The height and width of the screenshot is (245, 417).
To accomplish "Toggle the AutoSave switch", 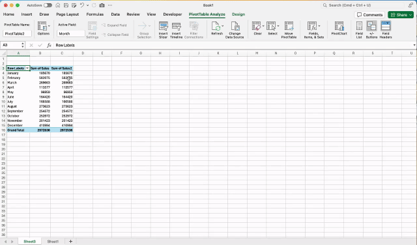I will click(48, 5).
